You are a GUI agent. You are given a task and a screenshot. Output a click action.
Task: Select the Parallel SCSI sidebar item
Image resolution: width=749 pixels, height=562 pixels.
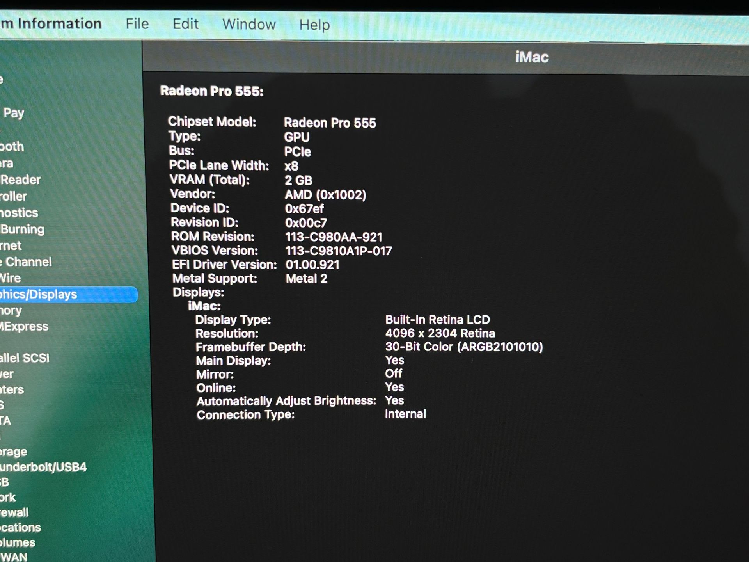(x=25, y=358)
